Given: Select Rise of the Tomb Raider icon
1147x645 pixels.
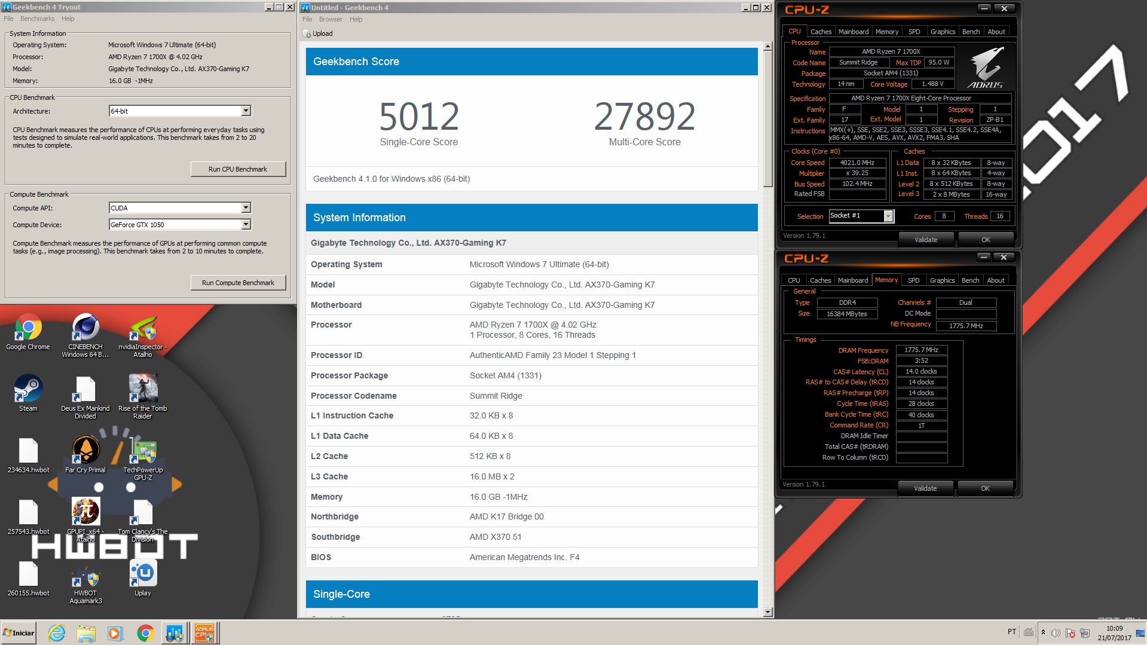Looking at the screenshot, I should click(x=143, y=398).
